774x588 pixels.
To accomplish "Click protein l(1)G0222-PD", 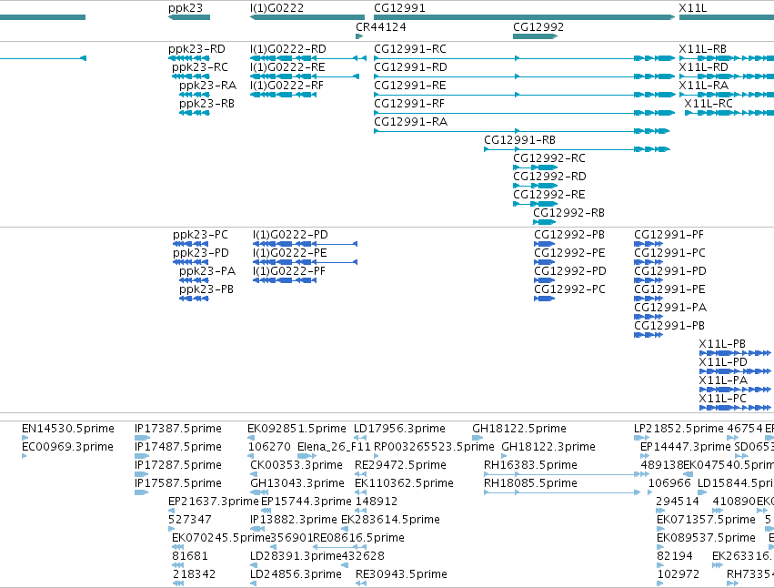I will point(290,235).
